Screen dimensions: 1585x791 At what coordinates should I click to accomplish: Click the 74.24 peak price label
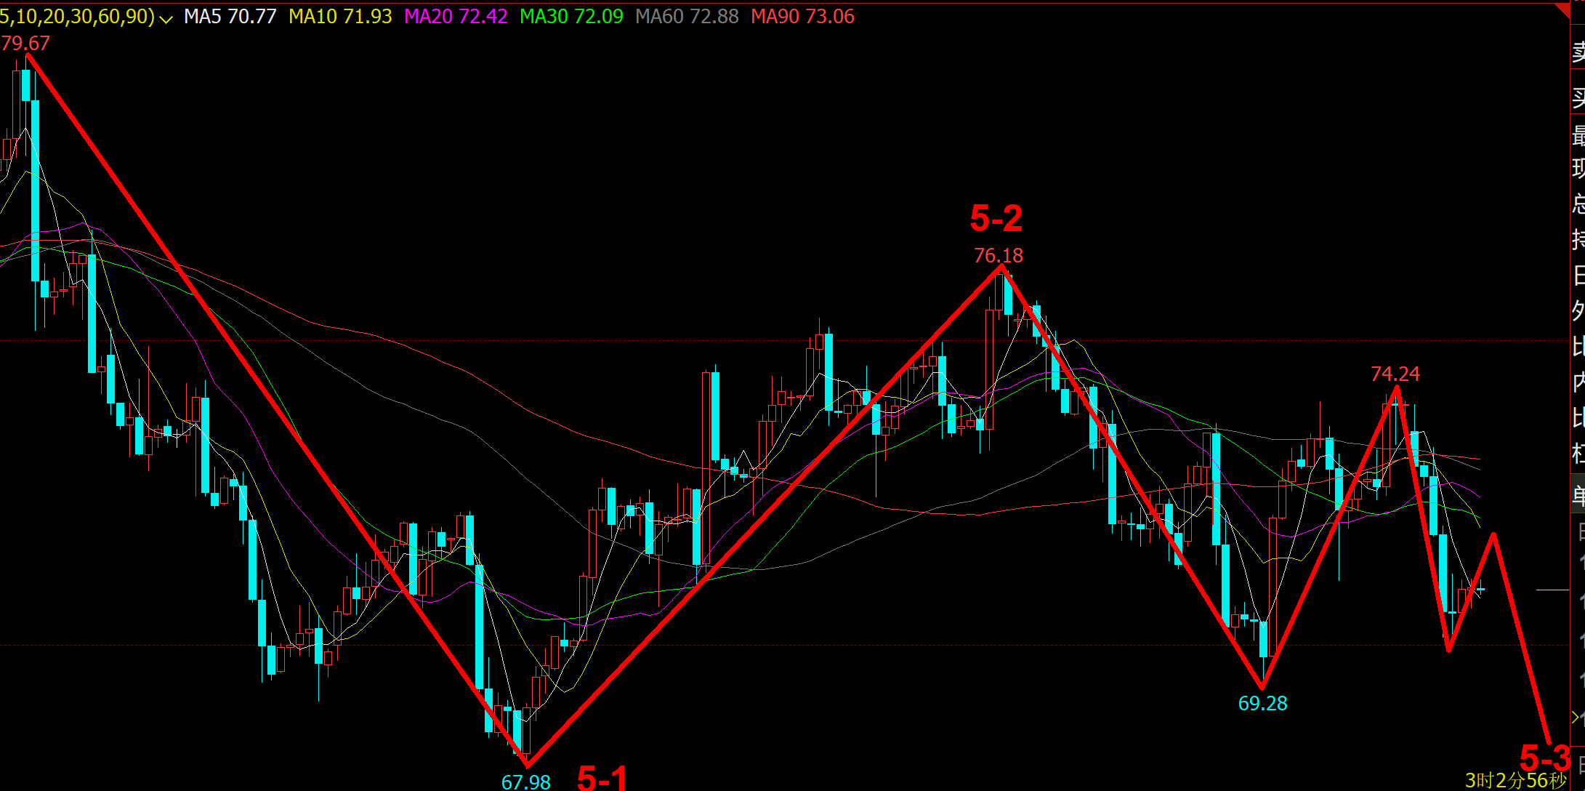click(x=1395, y=374)
